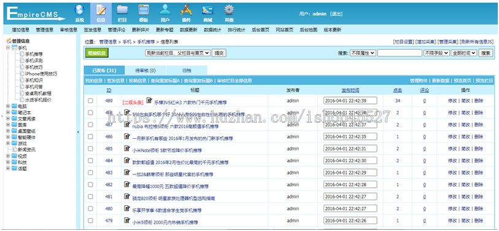Click 删除 for row ID 489
The width and height of the screenshot is (499, 231).
click(x=479, y=101)
